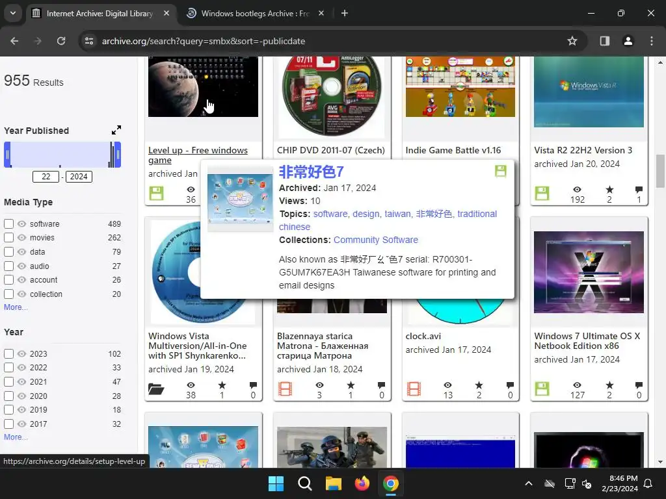Hide audio results with eye icon
This screenshot has width=666, height=499.
coord(21,266)
